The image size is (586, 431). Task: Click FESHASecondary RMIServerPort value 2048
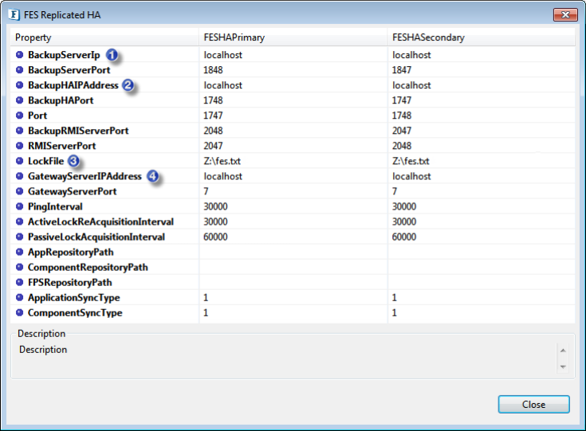pos(402,146)
